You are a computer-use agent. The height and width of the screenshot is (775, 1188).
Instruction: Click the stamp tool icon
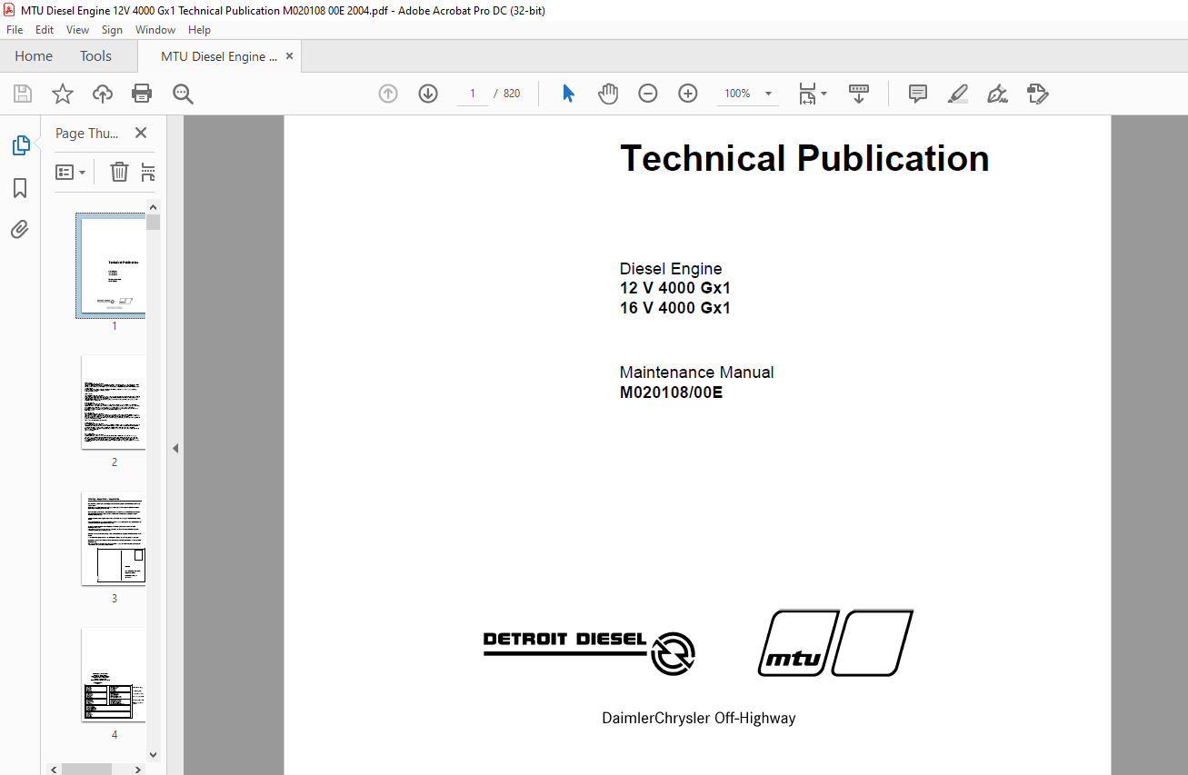(x=1038, y=94)
